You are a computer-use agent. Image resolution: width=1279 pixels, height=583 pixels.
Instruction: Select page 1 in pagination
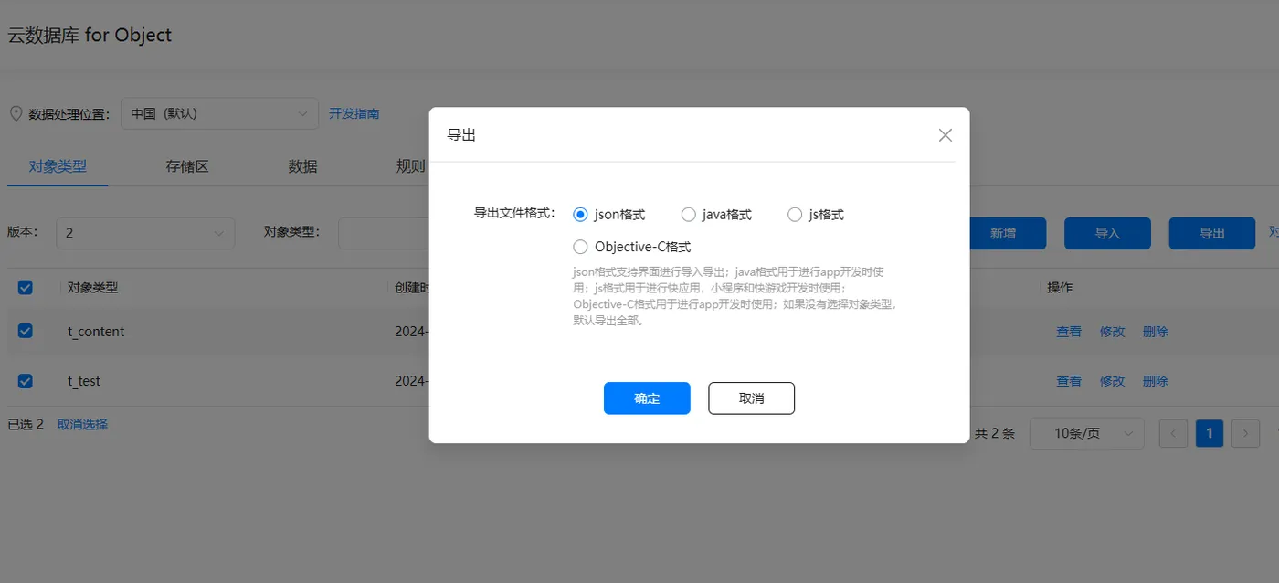[1210, 433]
